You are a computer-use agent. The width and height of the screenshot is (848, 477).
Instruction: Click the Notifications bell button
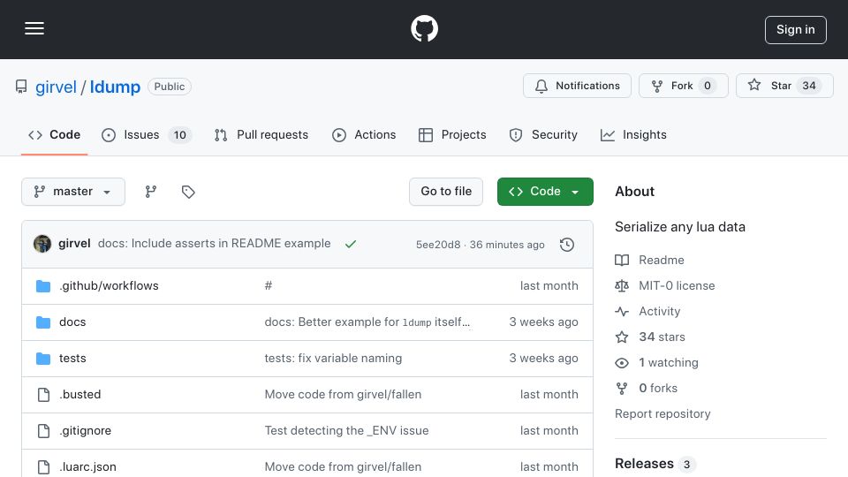[577, 86]
